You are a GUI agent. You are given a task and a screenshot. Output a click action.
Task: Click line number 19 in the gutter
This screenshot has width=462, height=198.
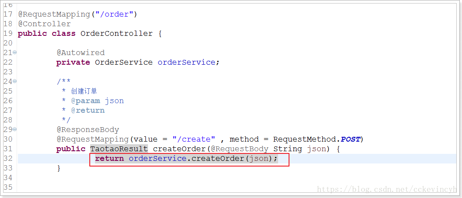click(x=8, y=34)
